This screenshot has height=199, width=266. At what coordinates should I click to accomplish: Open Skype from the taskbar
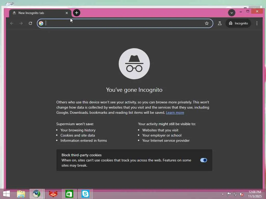pyautogui.click(x=85, y=194)
